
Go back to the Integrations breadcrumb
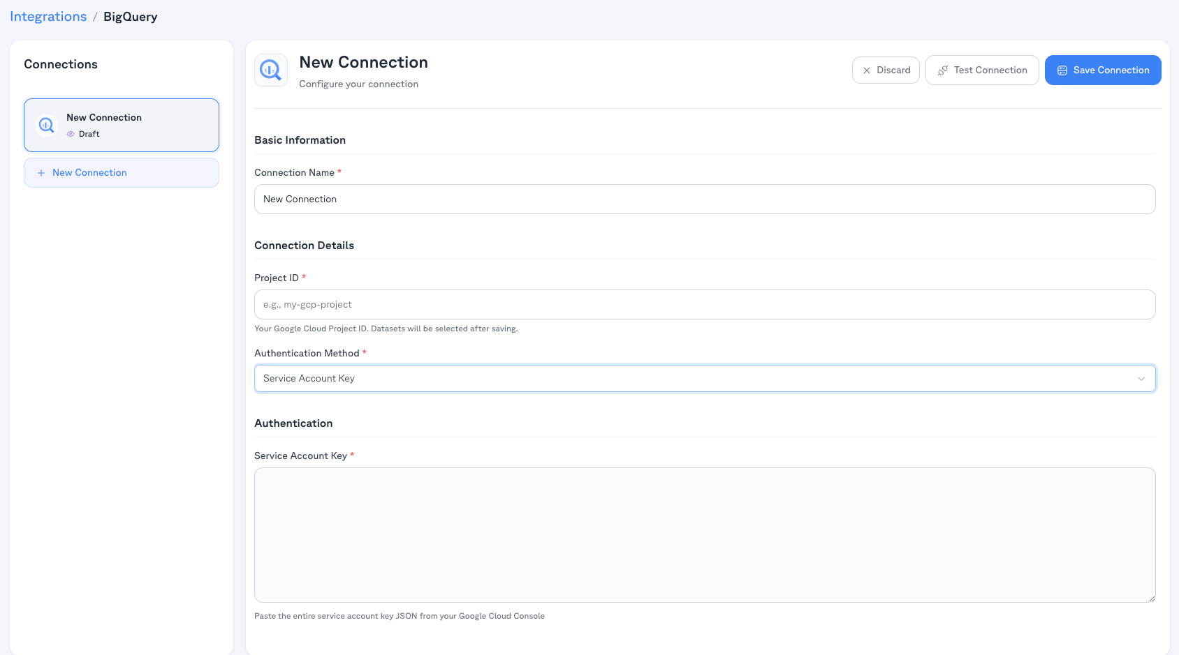coord(48,17)
